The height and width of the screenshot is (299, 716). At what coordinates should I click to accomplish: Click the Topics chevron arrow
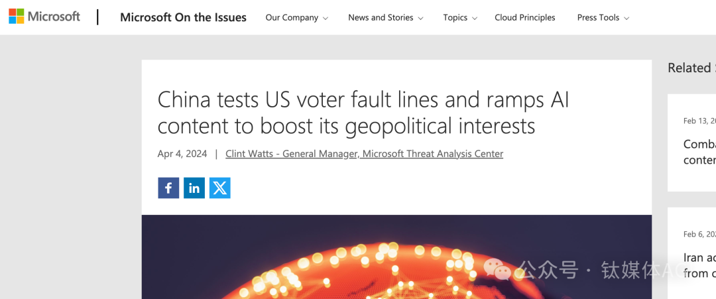[475, 19]
